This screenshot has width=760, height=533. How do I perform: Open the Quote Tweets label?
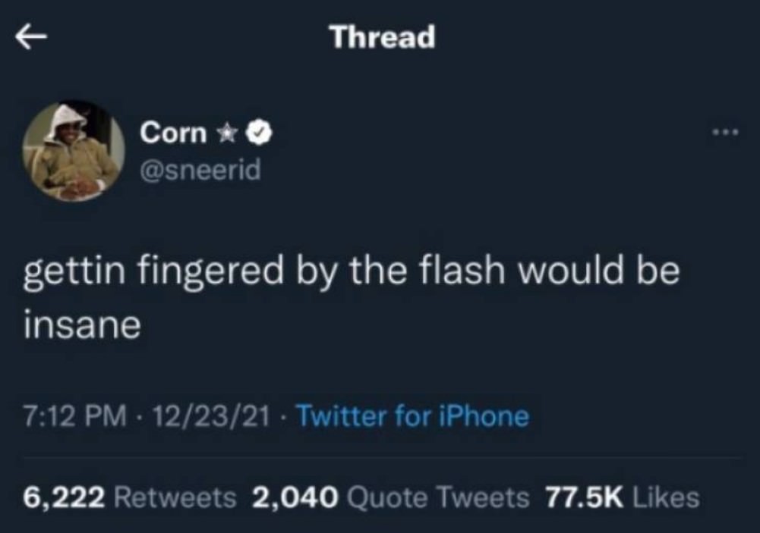click(x=437, y=497)
